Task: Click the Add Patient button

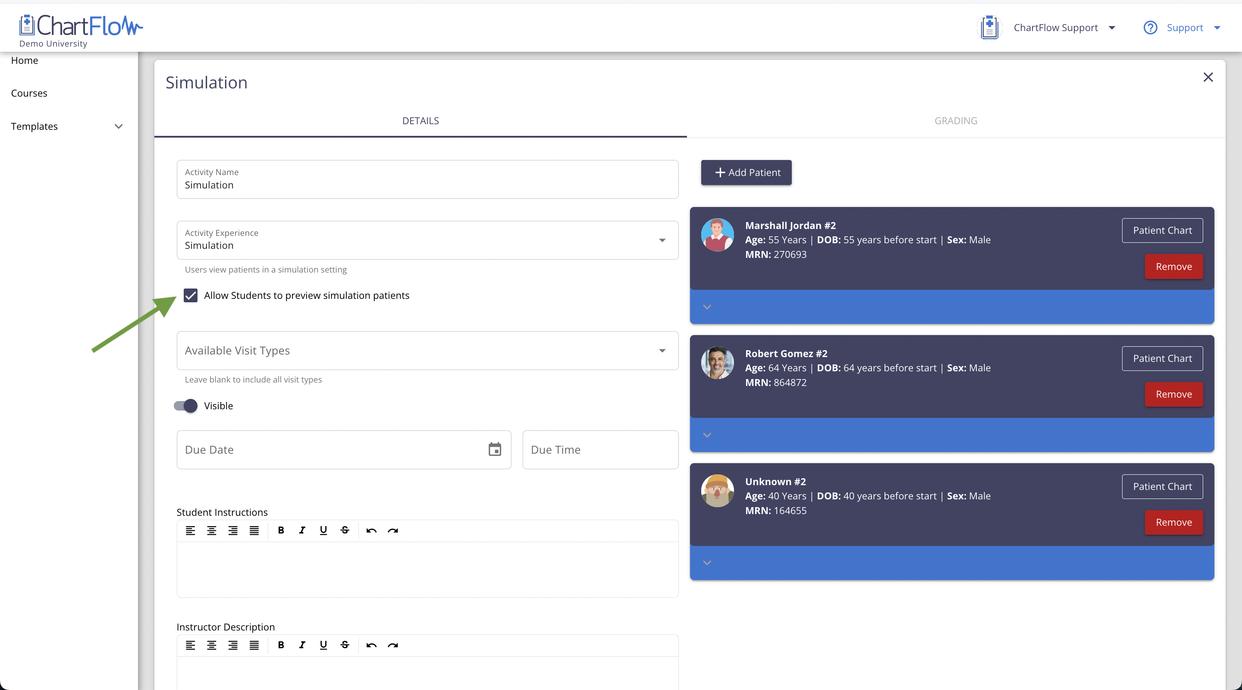Action: (x=746, y=172)
